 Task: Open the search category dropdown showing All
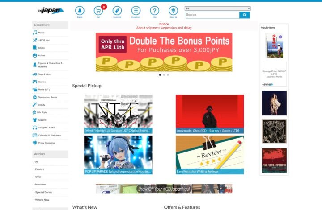217,8
